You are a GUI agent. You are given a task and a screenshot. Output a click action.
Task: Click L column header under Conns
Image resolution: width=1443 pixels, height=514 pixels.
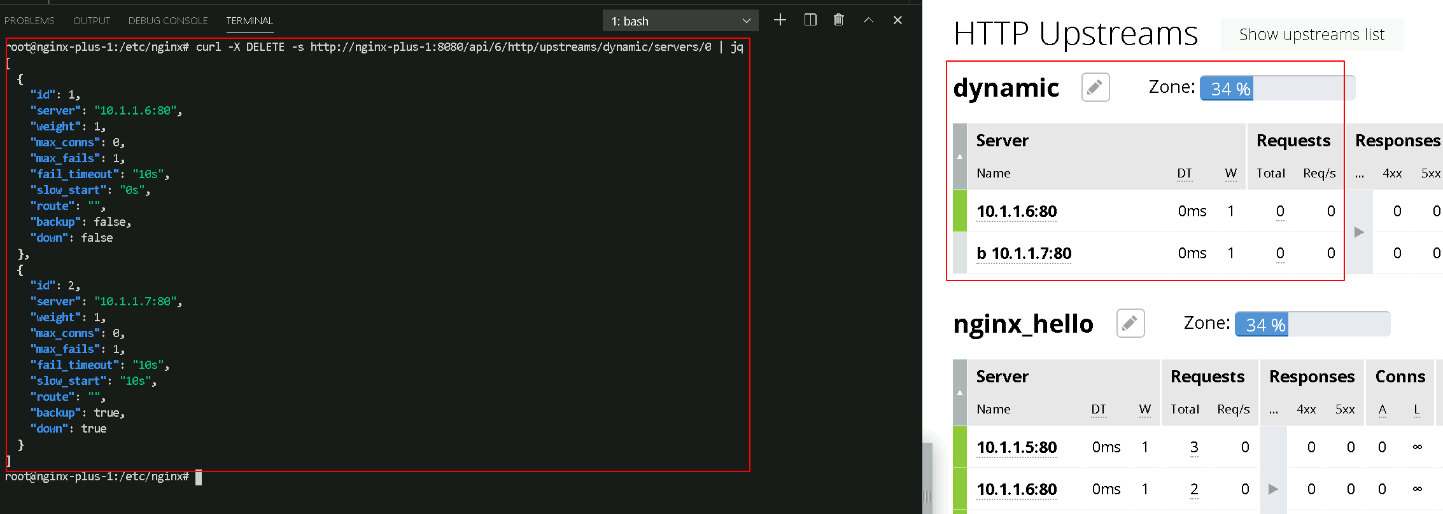pos(1417,410)
